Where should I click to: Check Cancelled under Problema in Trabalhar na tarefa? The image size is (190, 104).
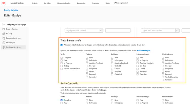[x=87, y=77]
